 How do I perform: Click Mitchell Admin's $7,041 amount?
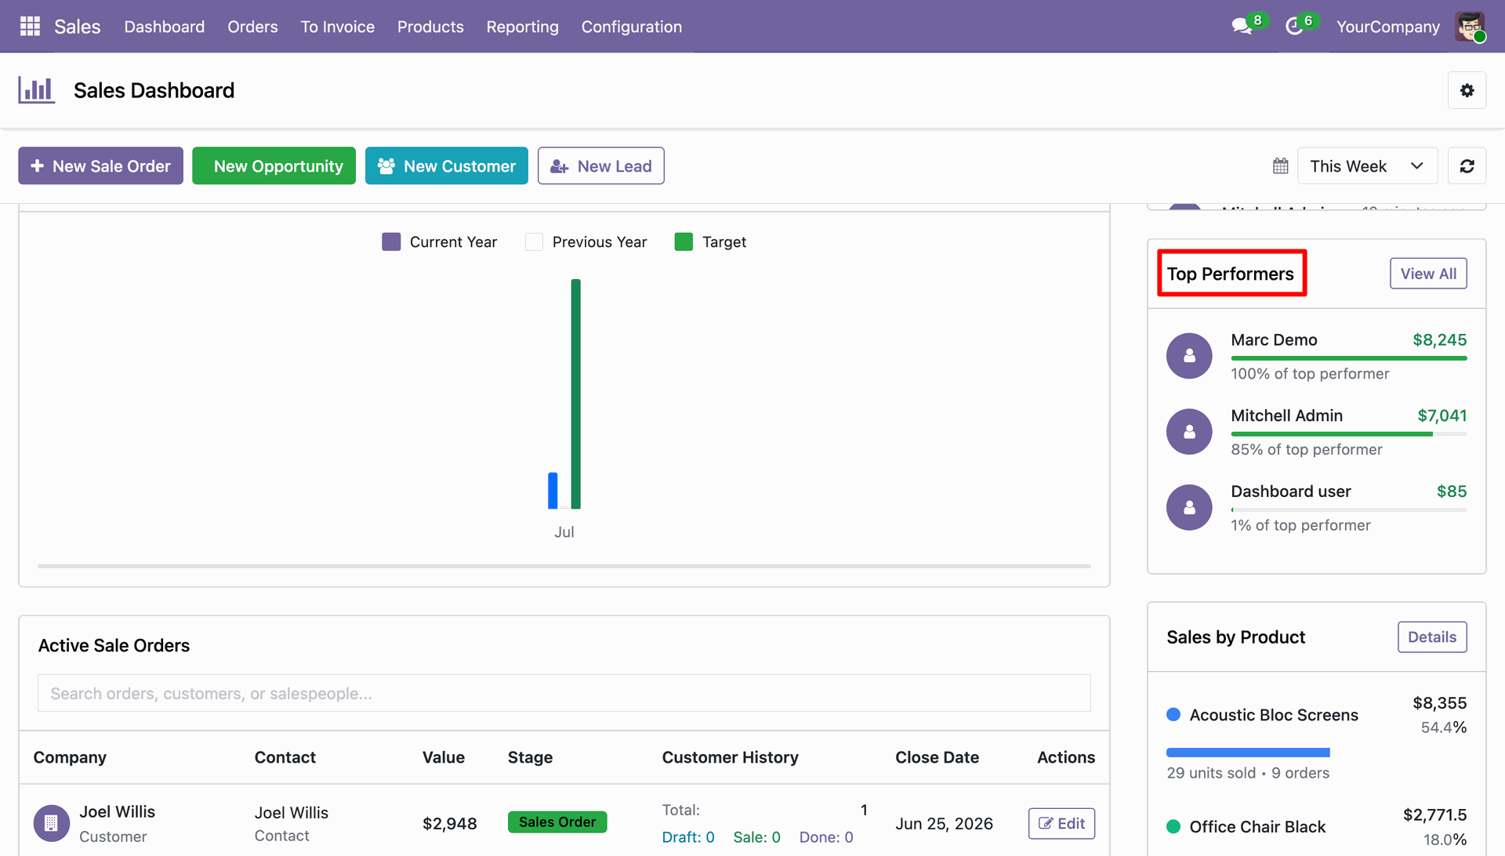coord(1442,416)
